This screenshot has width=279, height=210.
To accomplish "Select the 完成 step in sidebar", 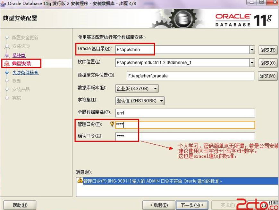I will click(17, 98).
